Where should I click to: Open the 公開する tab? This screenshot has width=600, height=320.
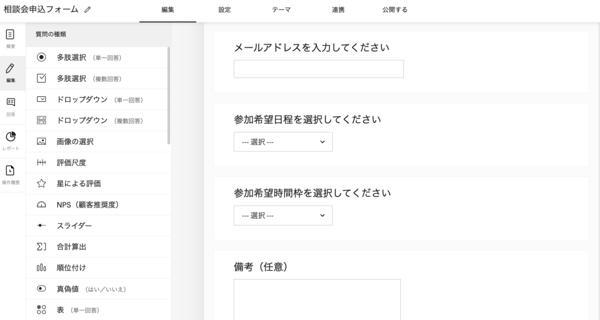click(x=395, y=10)
